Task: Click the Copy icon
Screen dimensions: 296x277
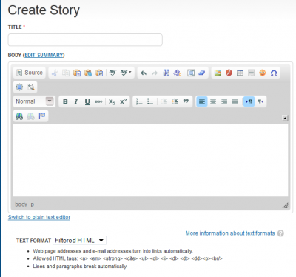Action: (66, 73)
